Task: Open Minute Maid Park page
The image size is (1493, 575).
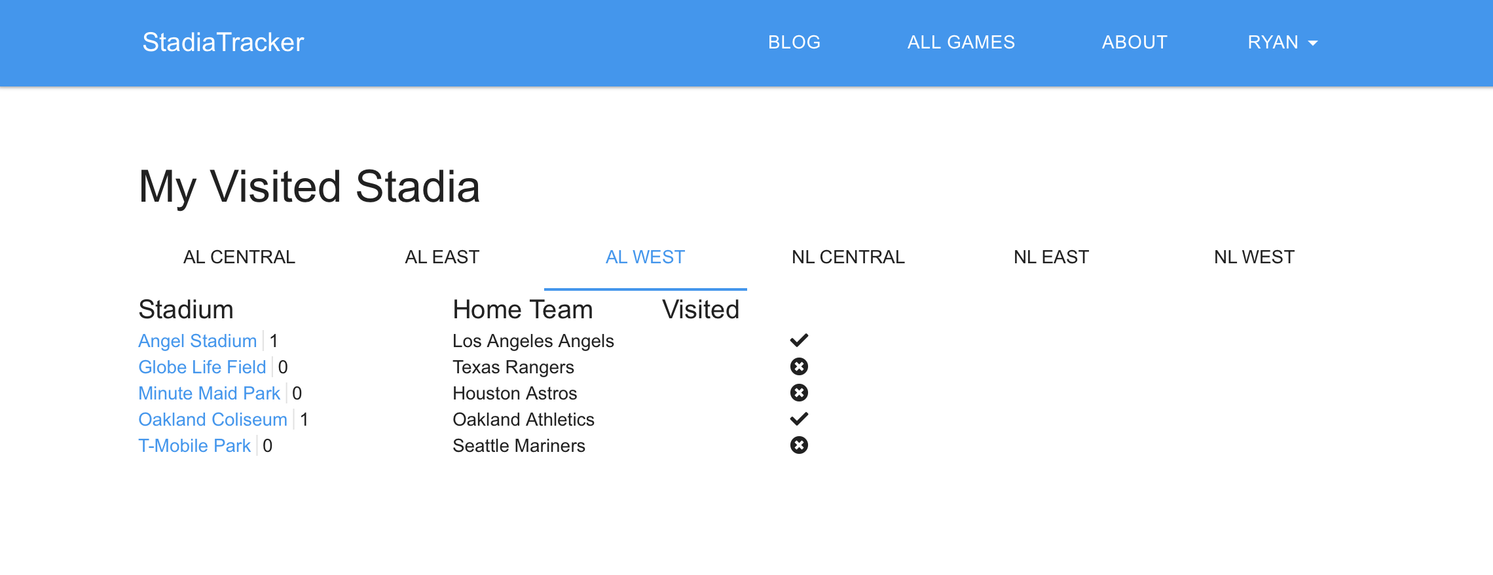Action: coord(209,393)
